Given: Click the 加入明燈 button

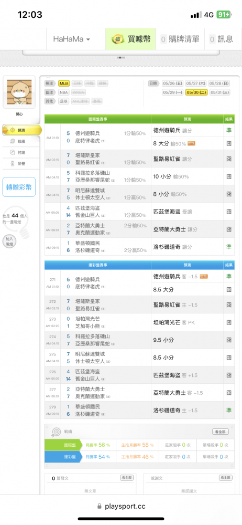Looking at the screenshot, I should click(x=9, y=241).
